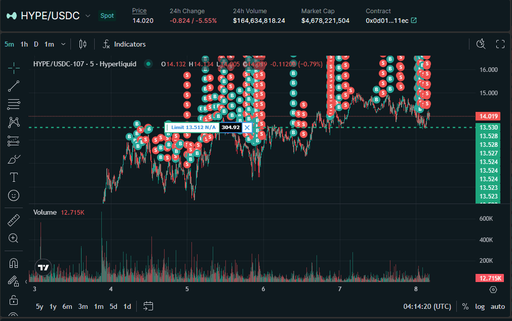Enter fullscreen chart mode
Image resolution: width=512 pixels, height=321 pixels.
500,44
